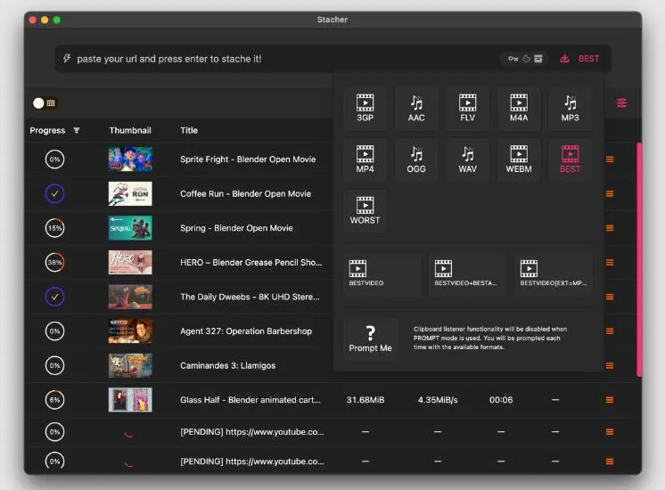Open settings via pink sliders icon

click(621, 103)
